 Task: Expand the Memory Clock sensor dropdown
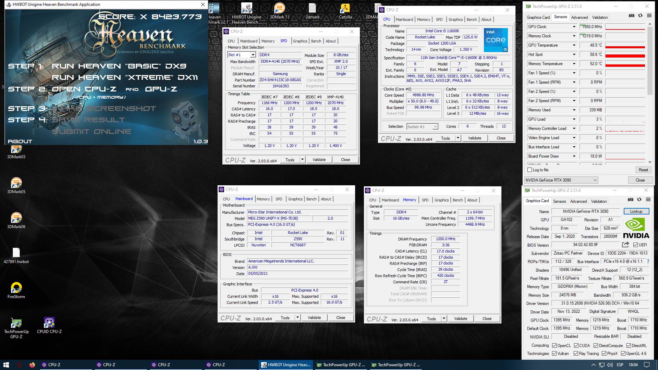[x=574, y=36]
